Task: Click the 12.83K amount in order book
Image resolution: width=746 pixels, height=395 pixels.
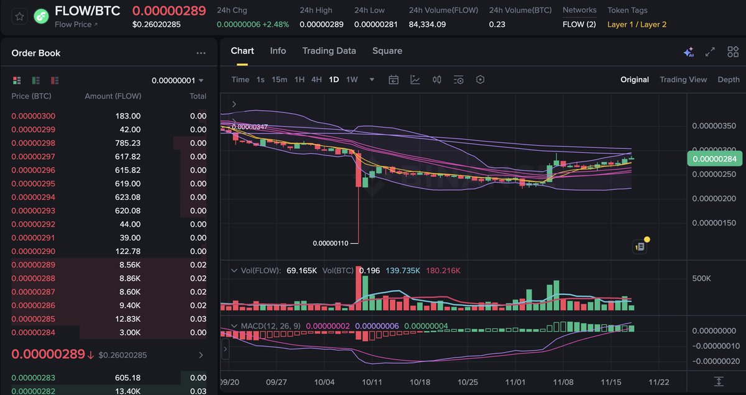Action: (128, 319)
